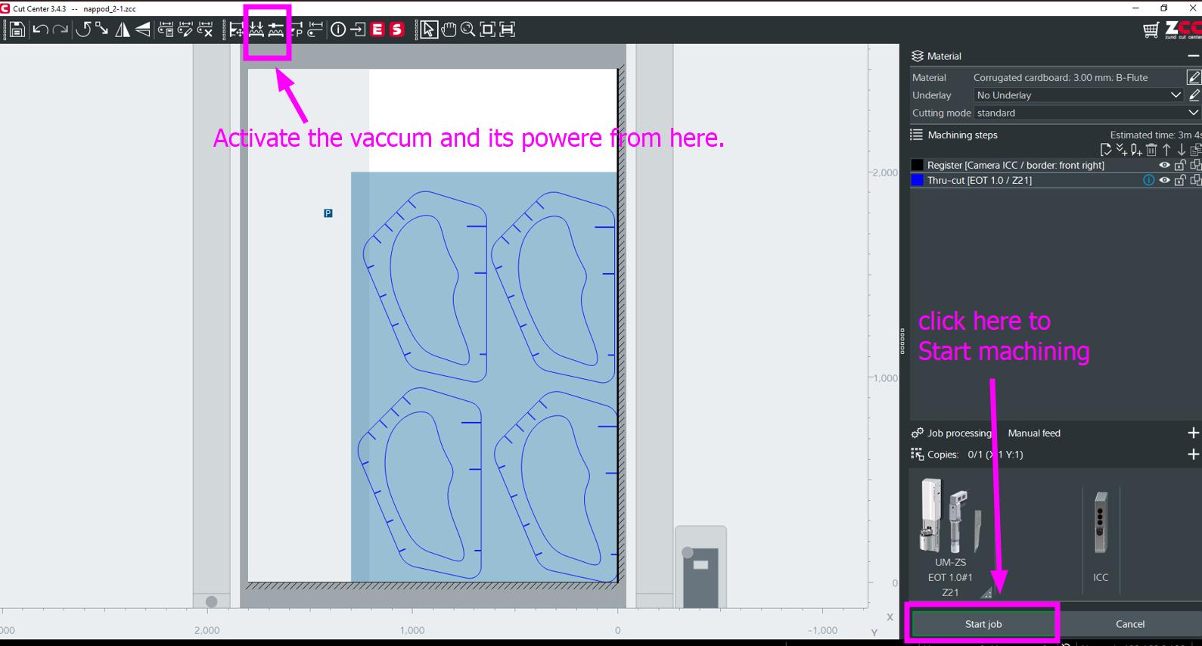The height and width of the screenshot is (646, 1202).
Task: Click the blue color swatch of Thru-cut step
Action: (x=917, y=180)
